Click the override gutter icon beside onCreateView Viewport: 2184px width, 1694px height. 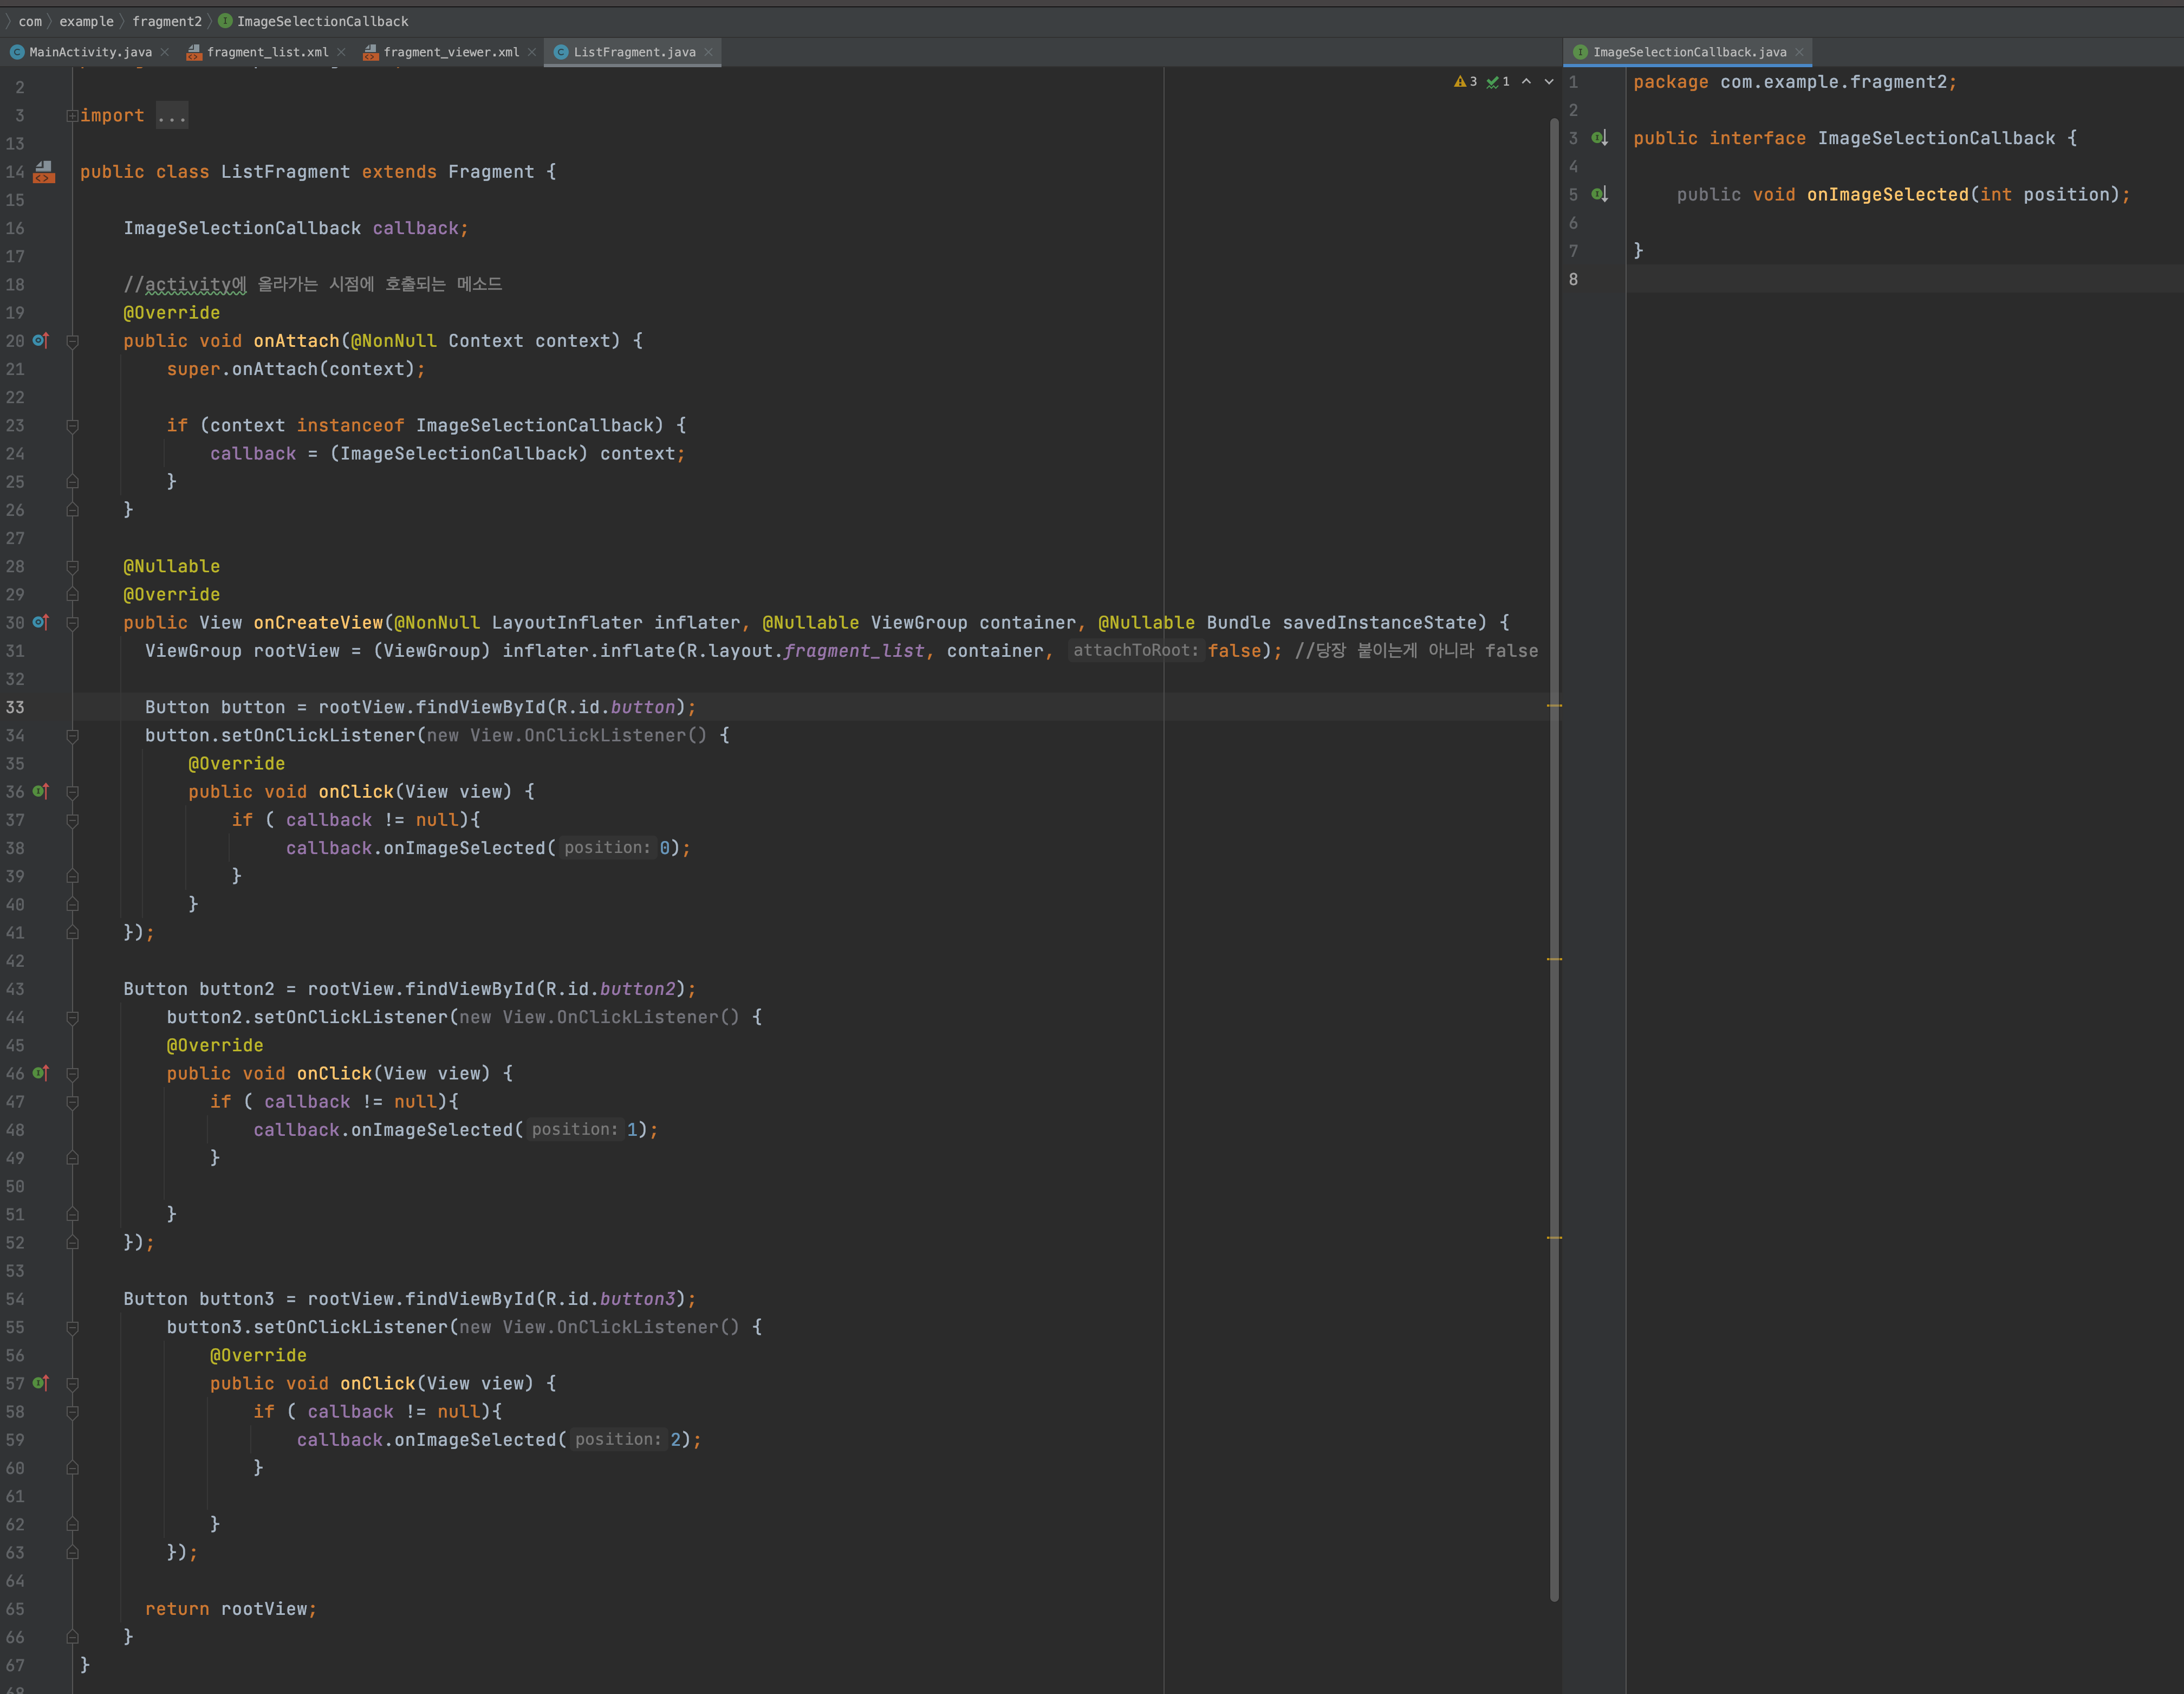(41, 622)
